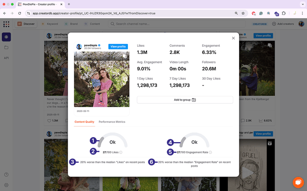Show info tooltip for Likes score
This screenshot has height=191, width=307.
click(x=121, y=152)
